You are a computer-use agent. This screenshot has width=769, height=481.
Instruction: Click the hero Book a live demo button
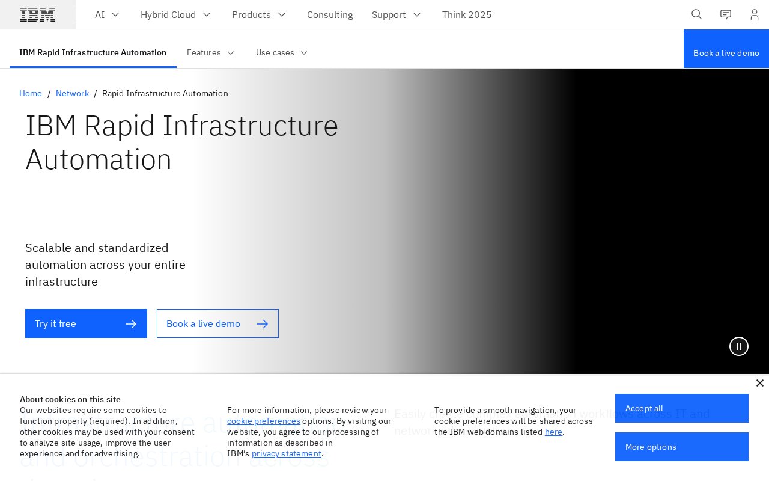pos(217,323)
